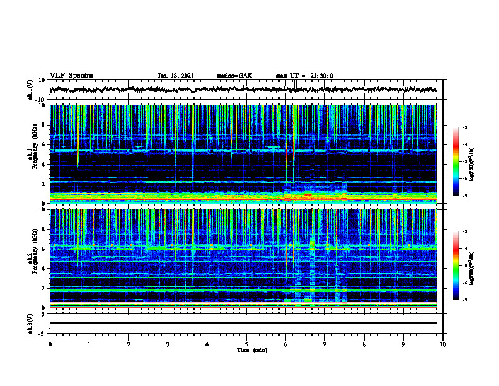499x386 pixels.
Task: Click the "2" kHz tick on ch.1 spectrogram
Action: (44, 184)
